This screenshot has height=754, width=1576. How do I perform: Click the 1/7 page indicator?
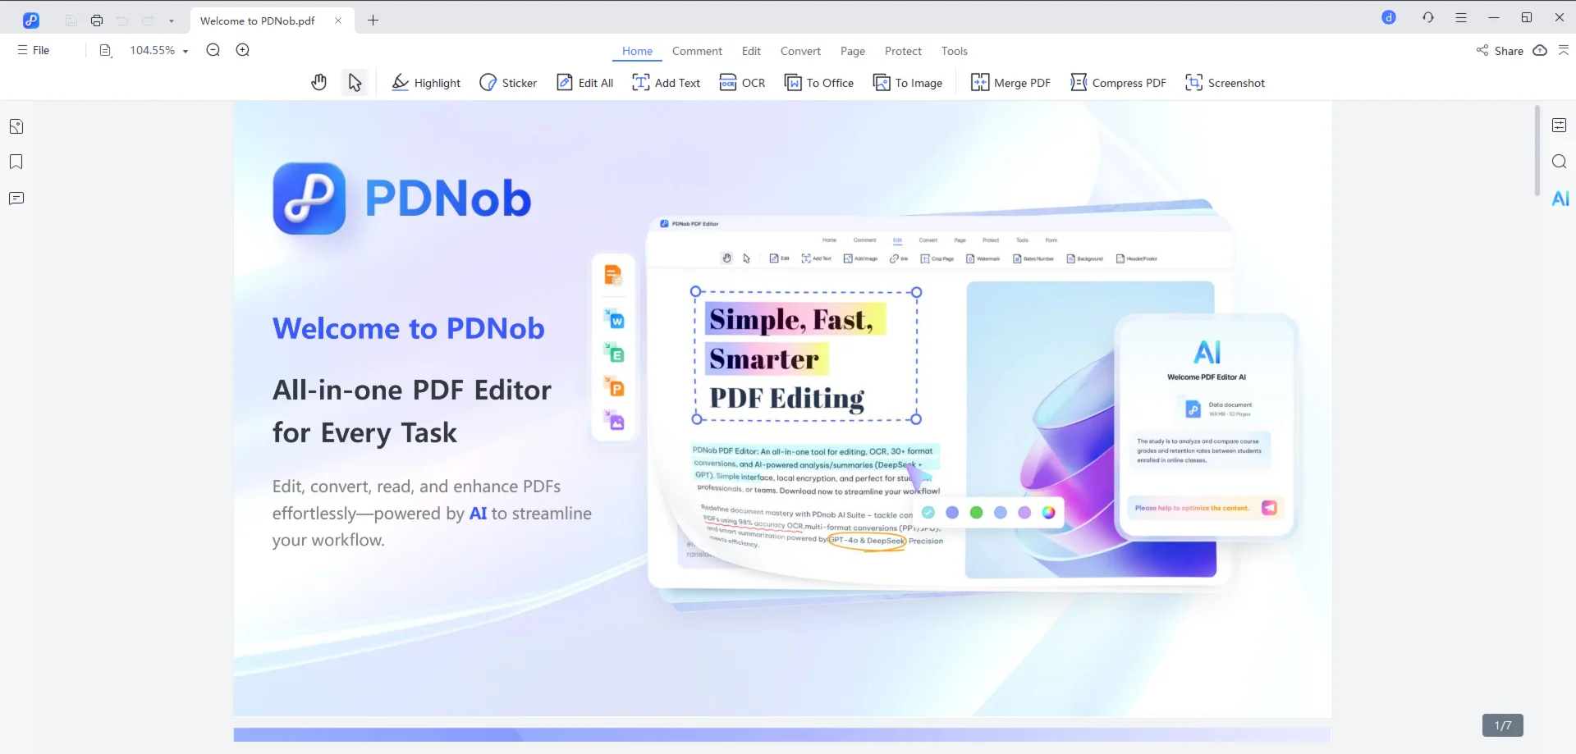[x=1503, y=725]
